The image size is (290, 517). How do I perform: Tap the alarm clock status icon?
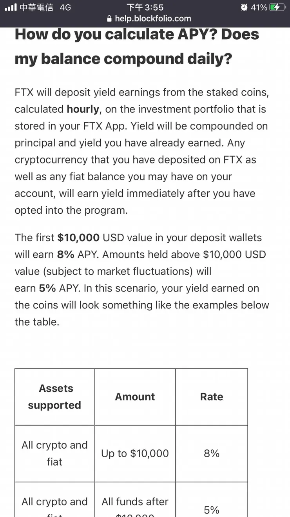244,7
